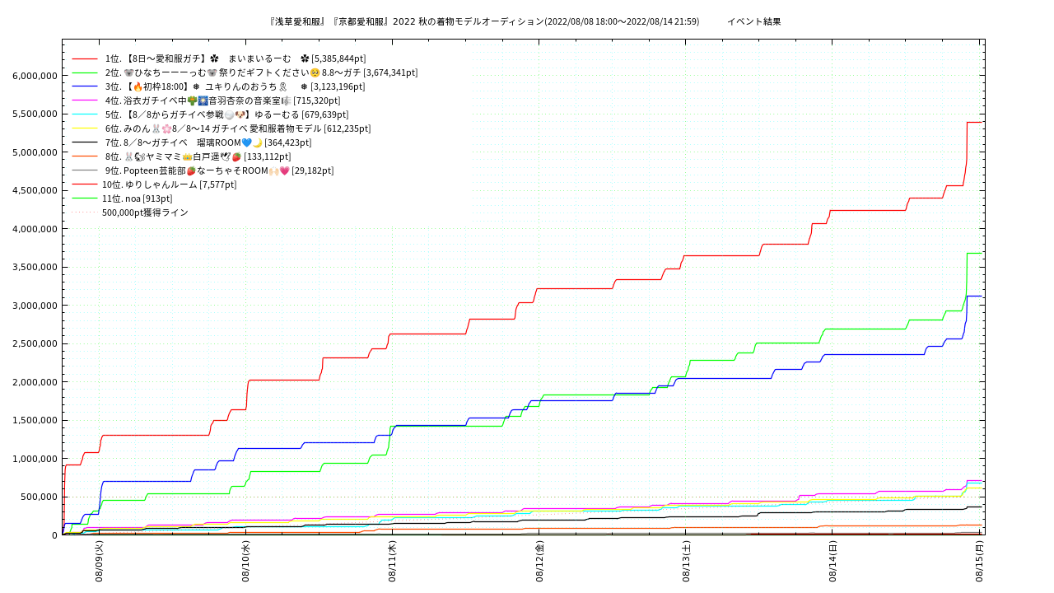The width and height of the screenshot is (1054, 593).
Task: Click the black line swatch for 7位
Action: coord(85,142)
